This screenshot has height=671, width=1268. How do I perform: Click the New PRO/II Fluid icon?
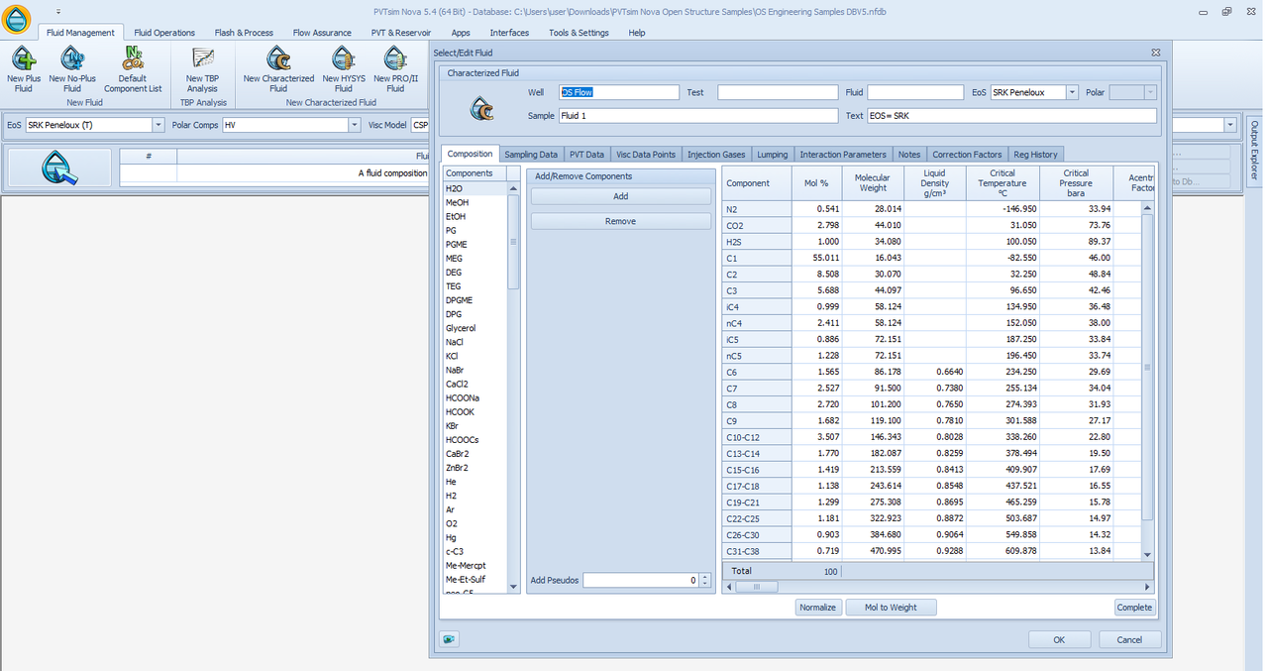395,58
